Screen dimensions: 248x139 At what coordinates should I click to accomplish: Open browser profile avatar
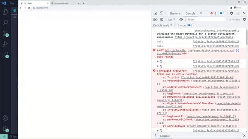coord(235,8)
